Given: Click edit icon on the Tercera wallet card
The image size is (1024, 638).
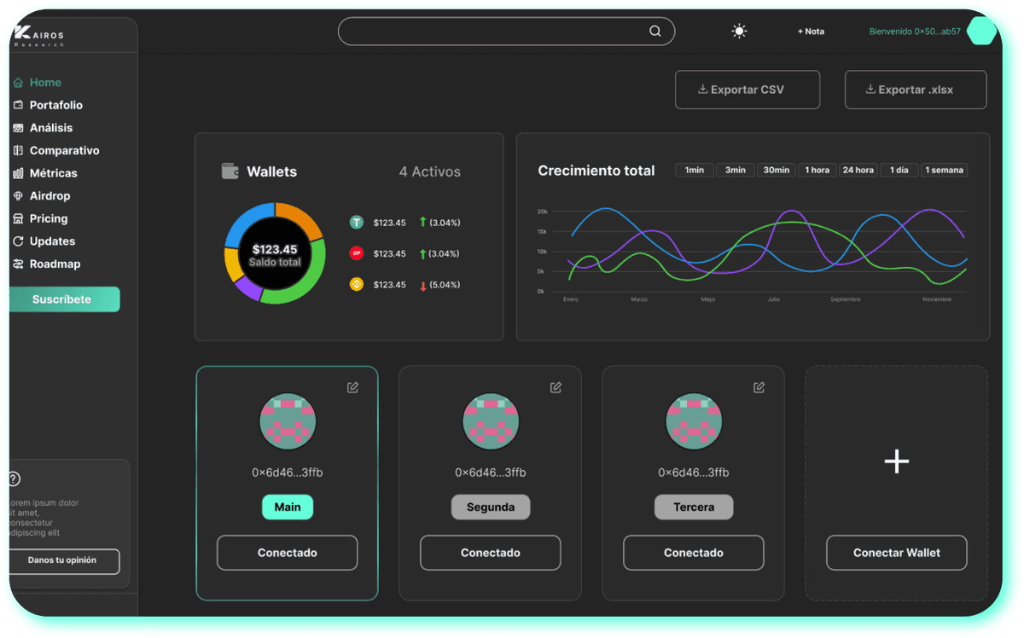Looking at the screenshot, I should 759,387.
